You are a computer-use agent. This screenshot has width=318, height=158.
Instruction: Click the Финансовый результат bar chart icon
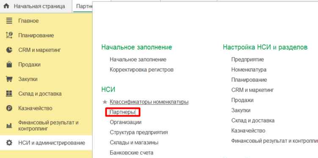click(9, 126)
